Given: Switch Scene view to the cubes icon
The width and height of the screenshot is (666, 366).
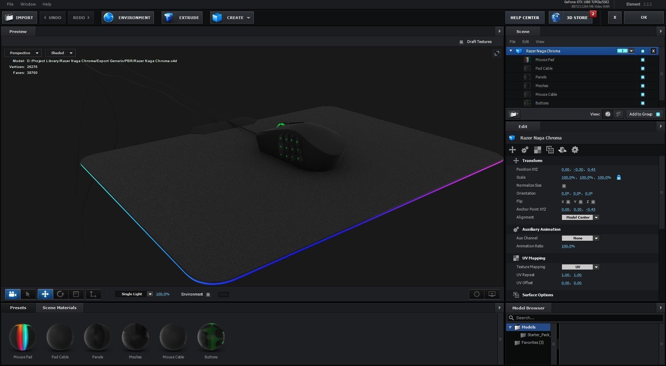Looking at the screenshot, I should coord(618,114).
